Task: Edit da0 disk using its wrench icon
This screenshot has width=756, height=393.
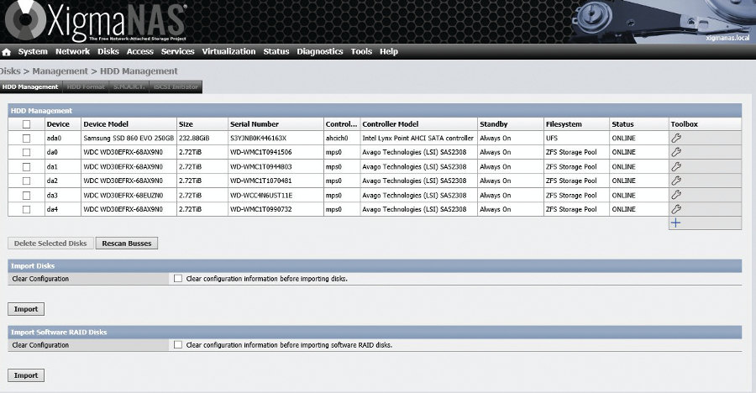Action: (676, 152)
